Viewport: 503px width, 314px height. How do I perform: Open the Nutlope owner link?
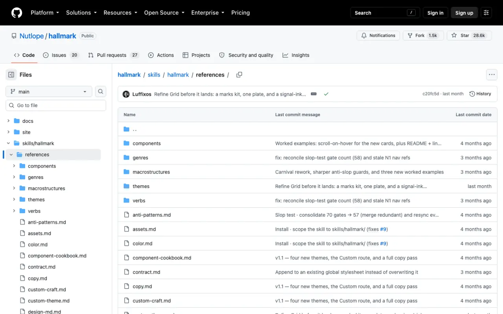click(x=31, y=36)
